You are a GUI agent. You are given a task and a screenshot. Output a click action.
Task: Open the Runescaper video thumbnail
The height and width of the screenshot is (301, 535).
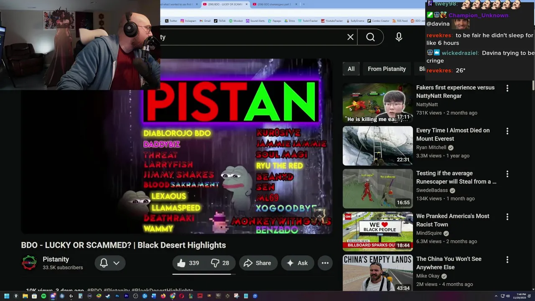point(378,189)
